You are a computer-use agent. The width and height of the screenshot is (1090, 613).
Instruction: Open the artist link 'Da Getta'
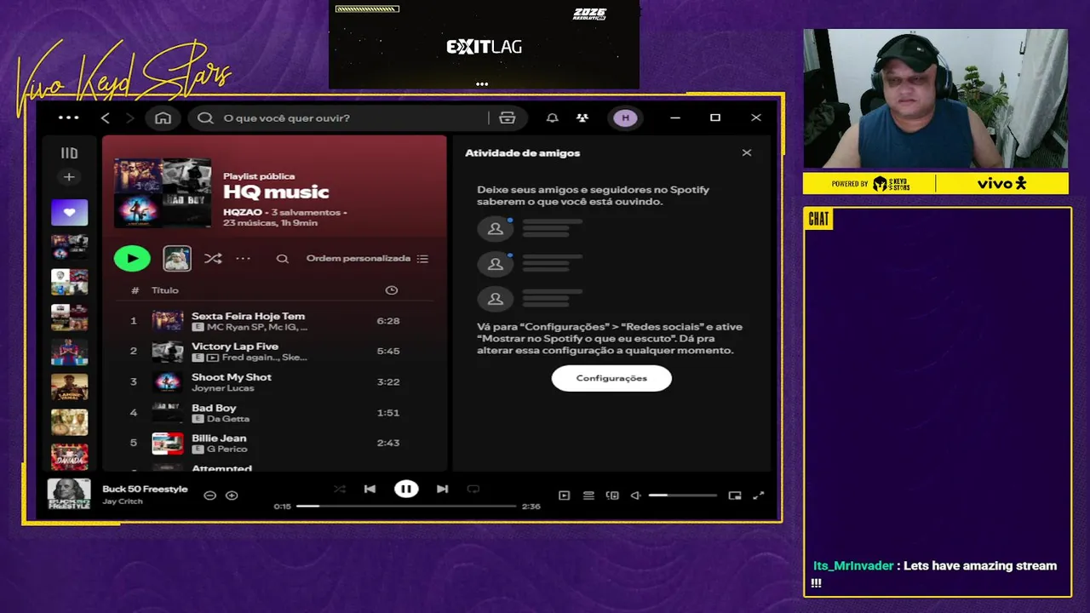tap(228, 419)
